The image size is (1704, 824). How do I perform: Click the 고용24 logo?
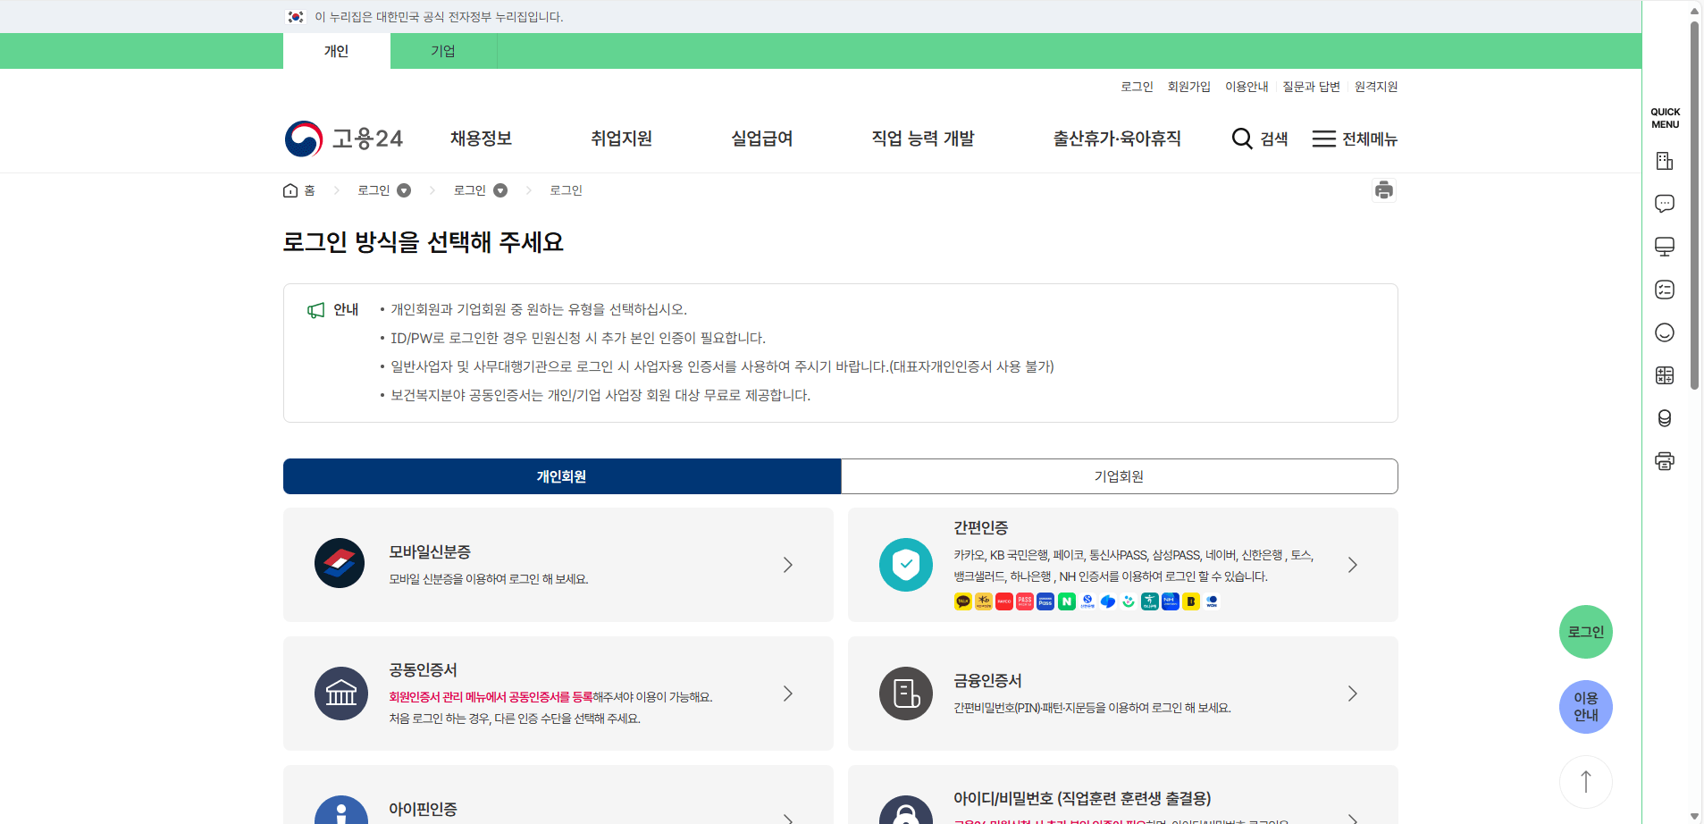pos(344,139)
